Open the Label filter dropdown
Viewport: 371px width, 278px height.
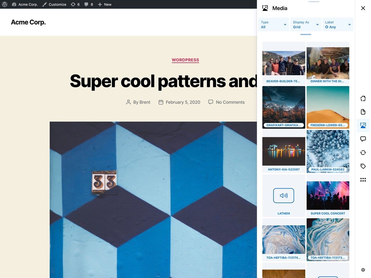[x=338, y=25]
